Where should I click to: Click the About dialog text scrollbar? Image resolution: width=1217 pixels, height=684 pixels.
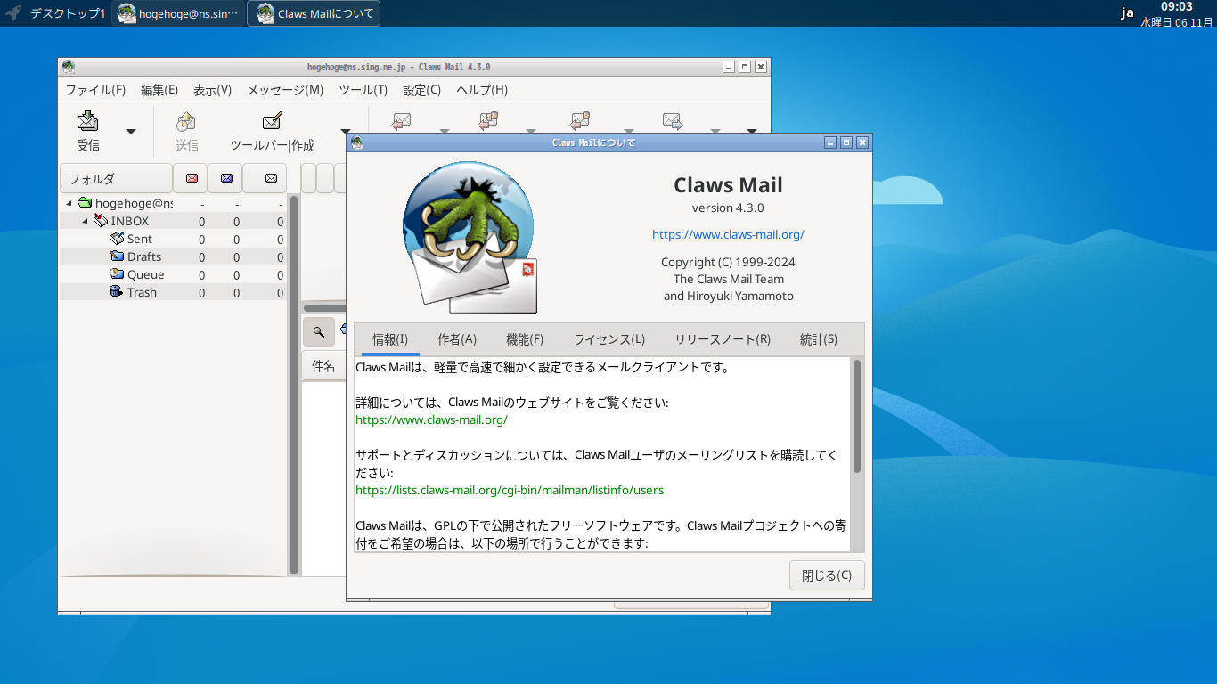click(856, 416)
